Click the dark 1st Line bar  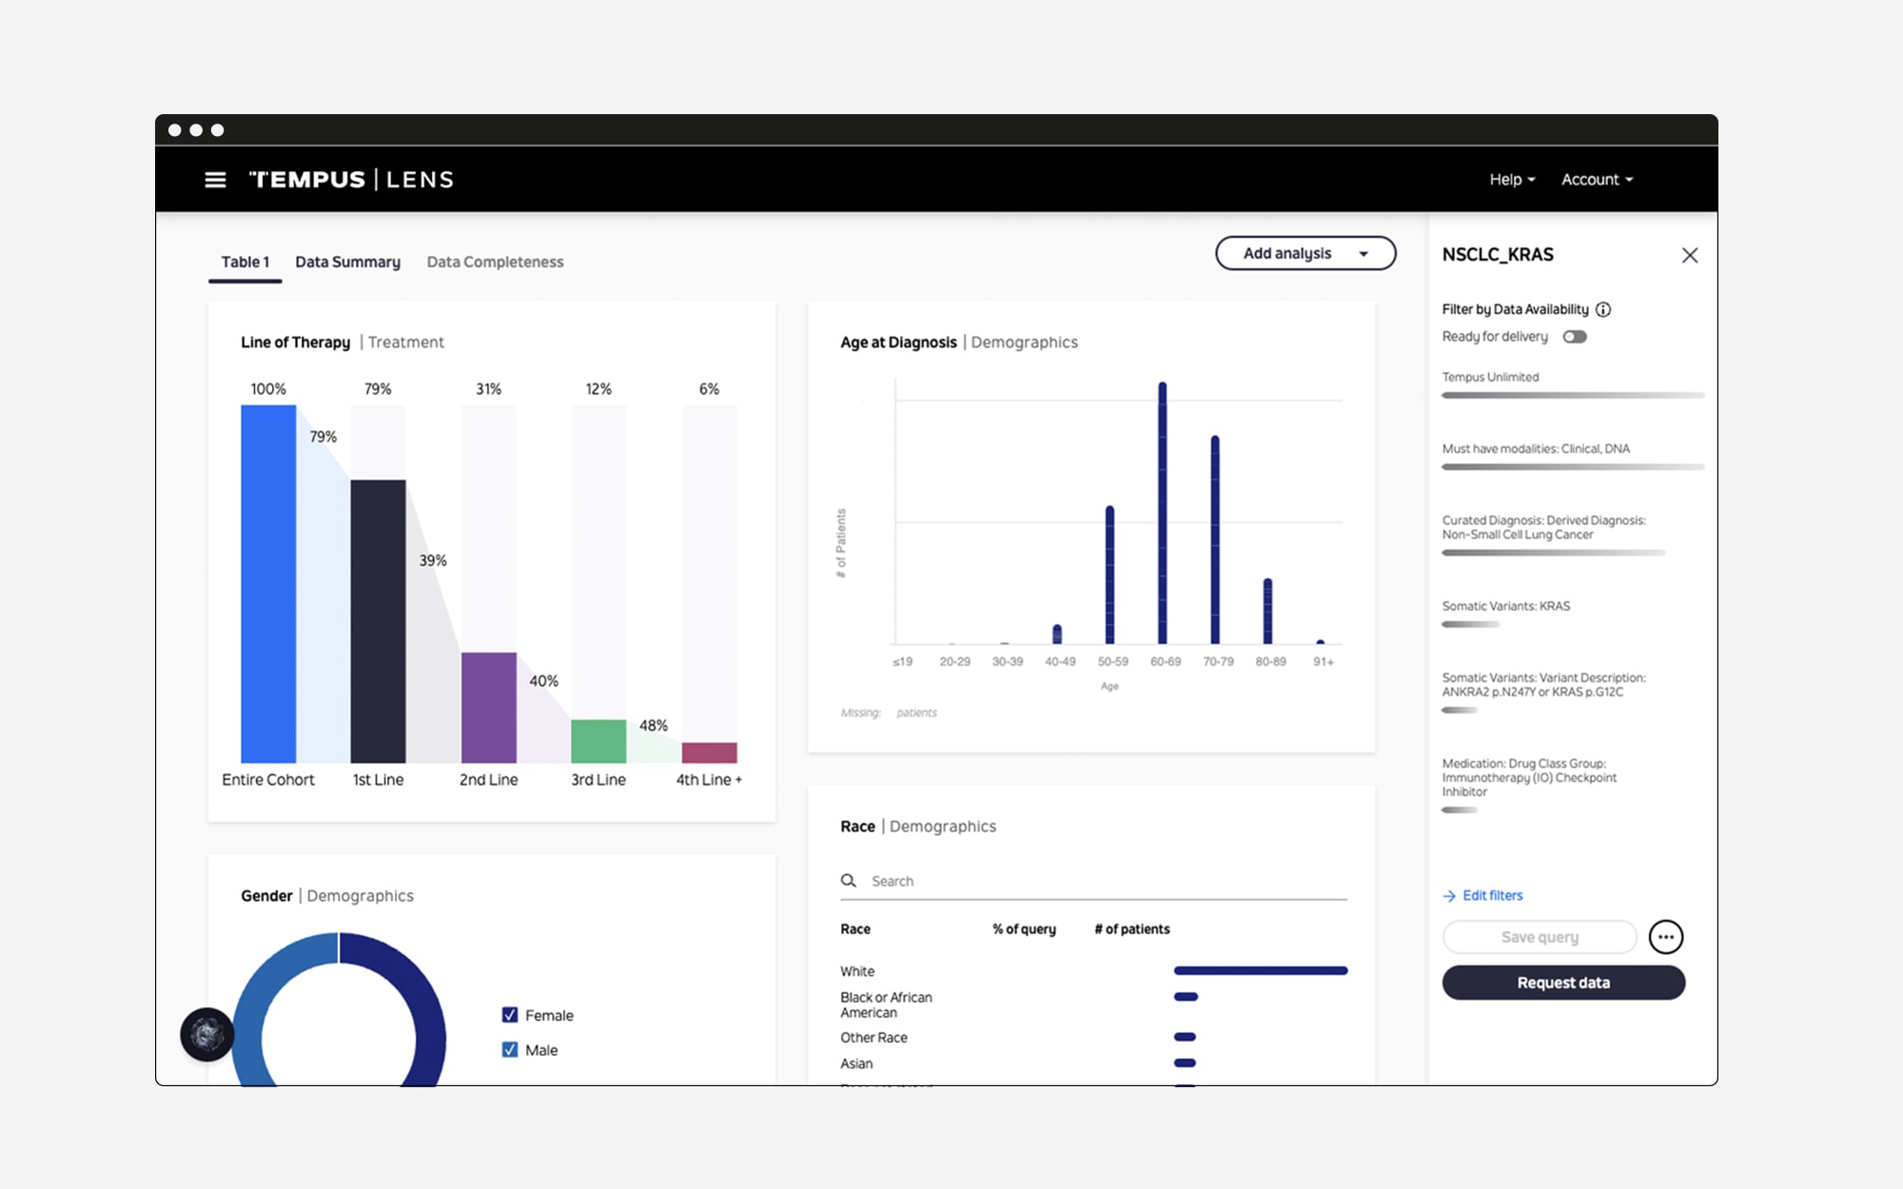pos(378,621)
